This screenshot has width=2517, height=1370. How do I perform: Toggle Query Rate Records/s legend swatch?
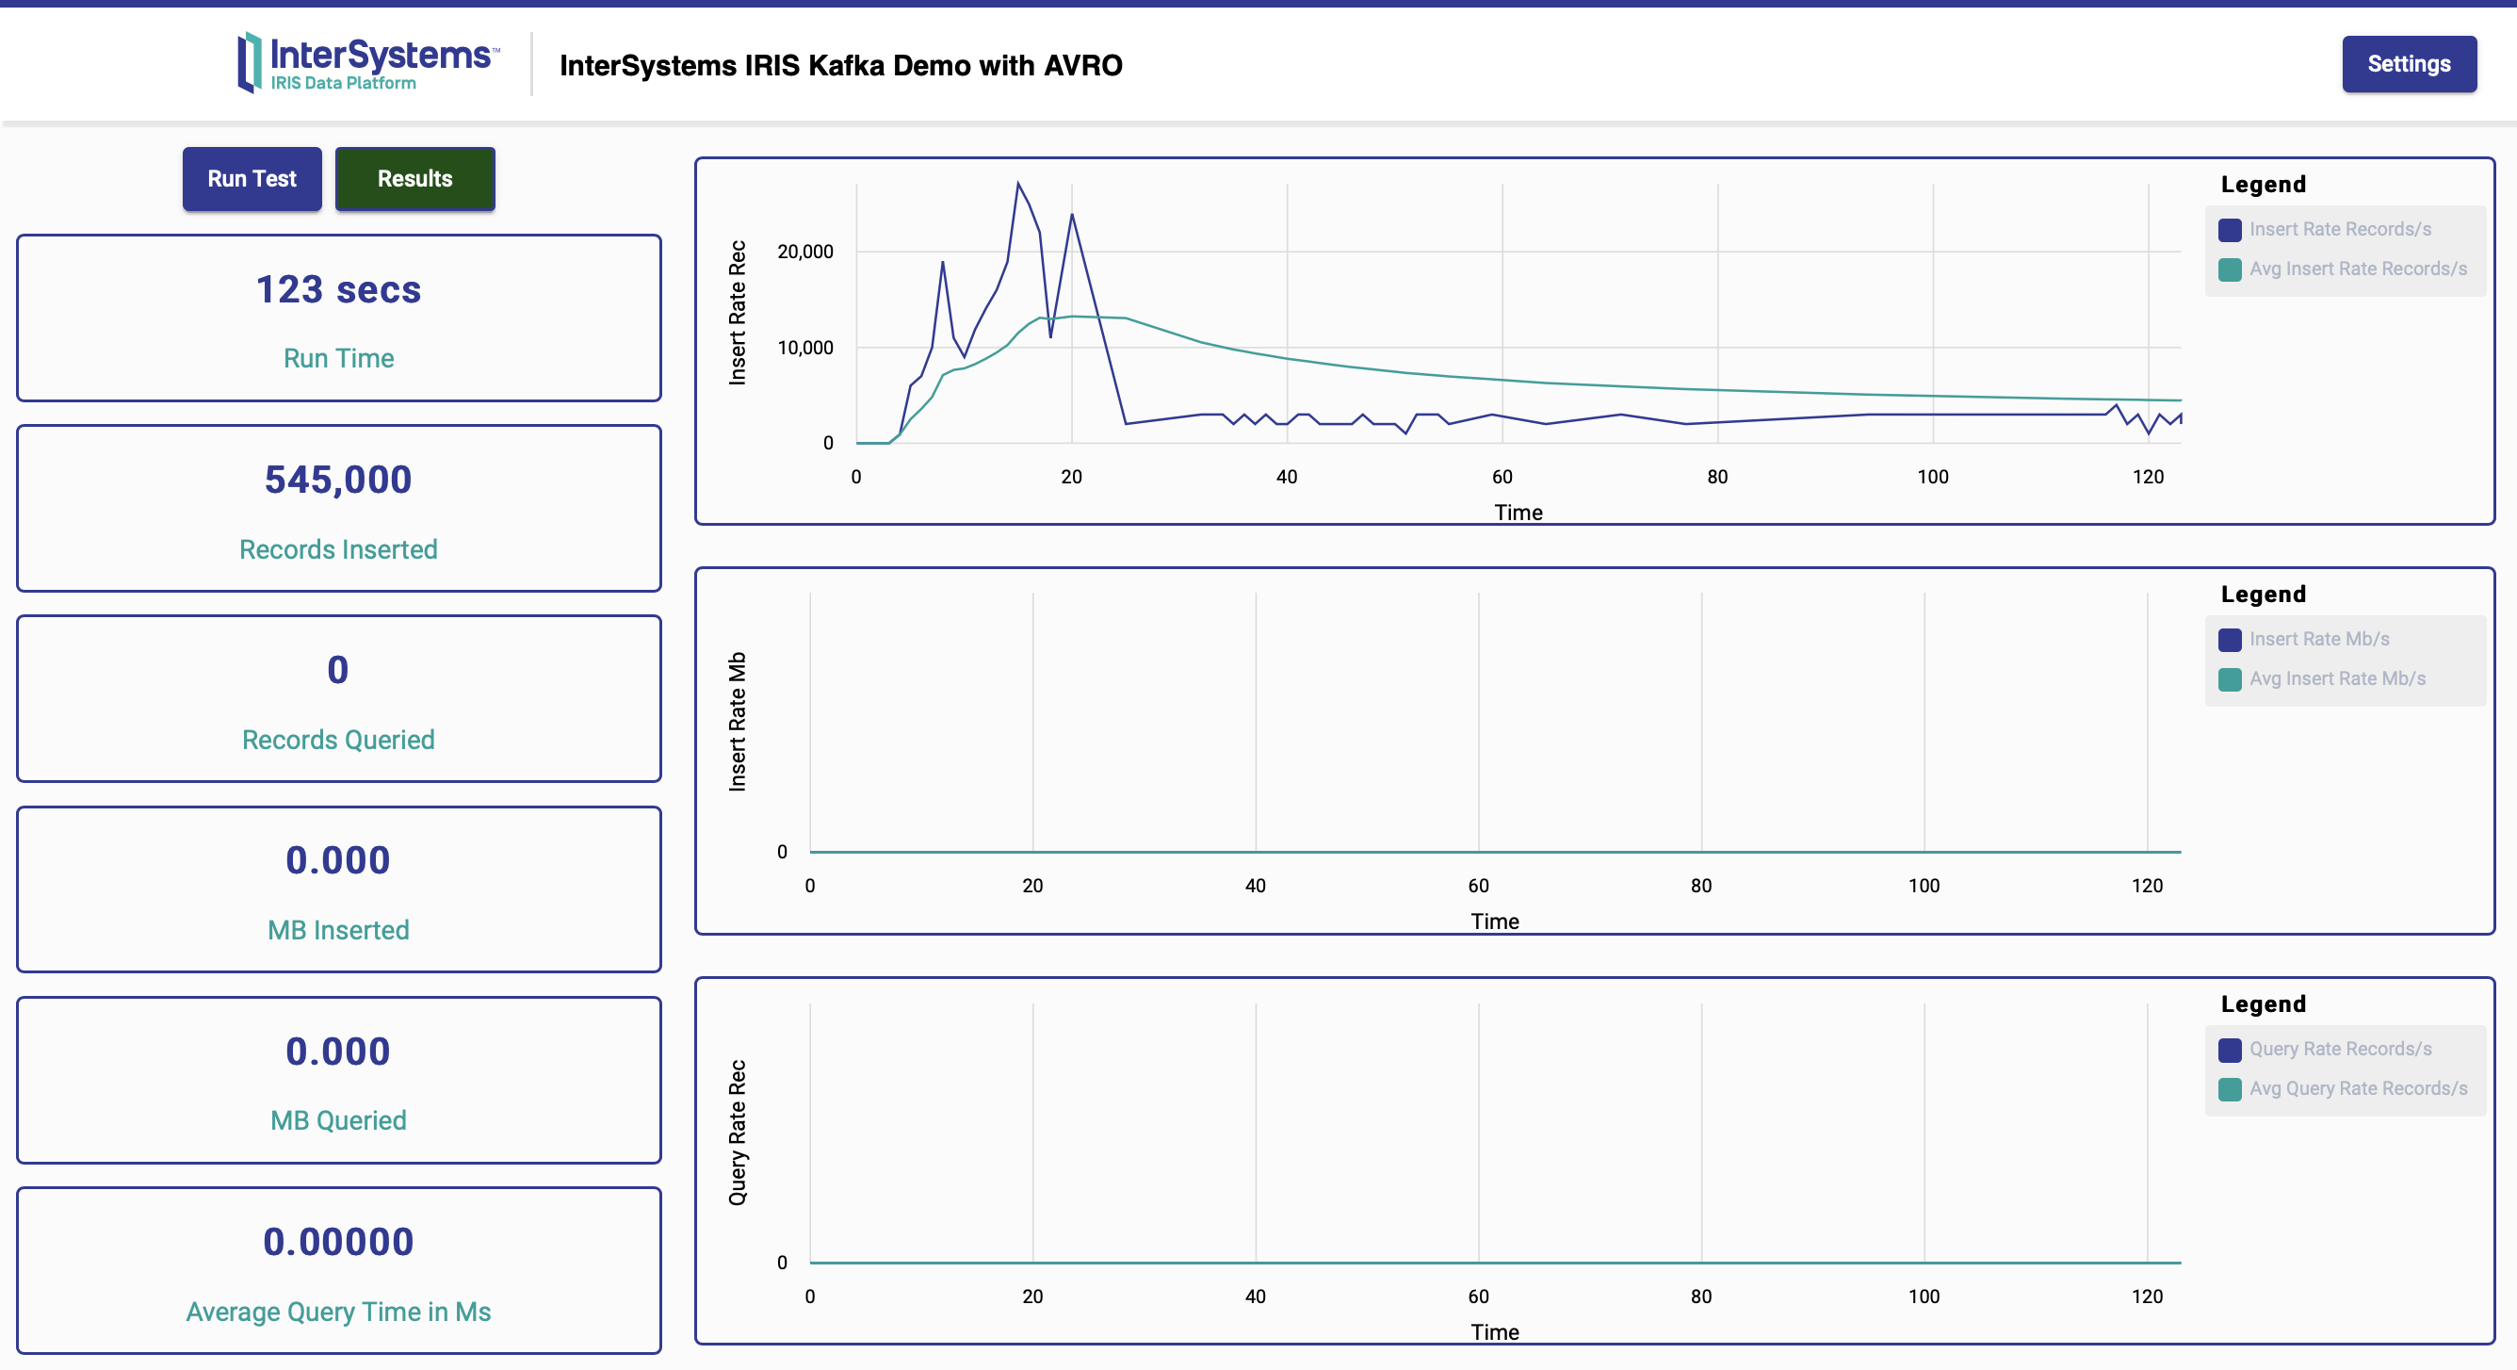point(2229,1050)
